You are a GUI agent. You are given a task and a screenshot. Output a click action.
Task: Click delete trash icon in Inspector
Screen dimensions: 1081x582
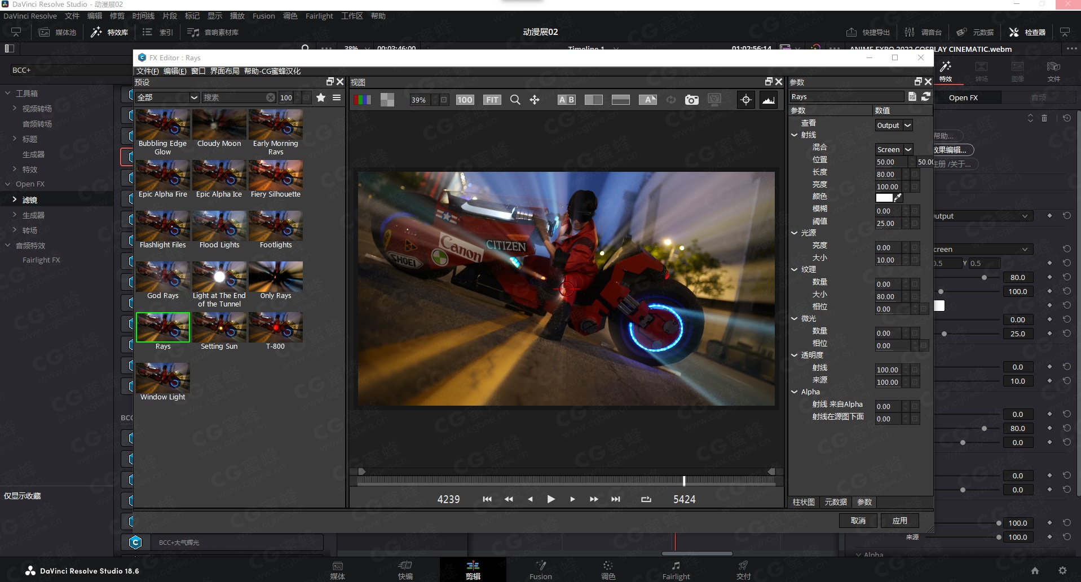[1044, 118]
